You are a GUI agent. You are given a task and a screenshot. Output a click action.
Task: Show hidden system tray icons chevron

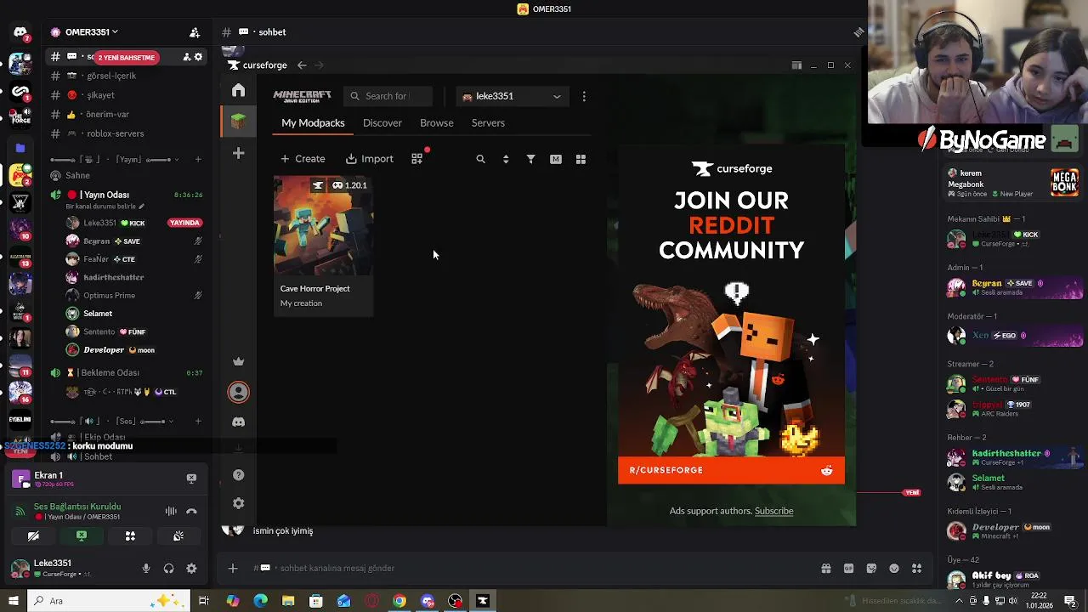coord(960,601)
